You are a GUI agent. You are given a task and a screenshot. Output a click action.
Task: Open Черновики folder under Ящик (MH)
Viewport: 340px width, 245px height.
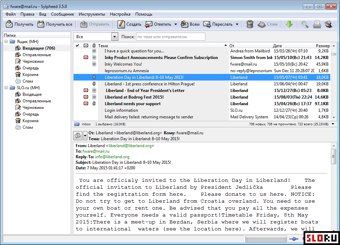pos(33,61)
